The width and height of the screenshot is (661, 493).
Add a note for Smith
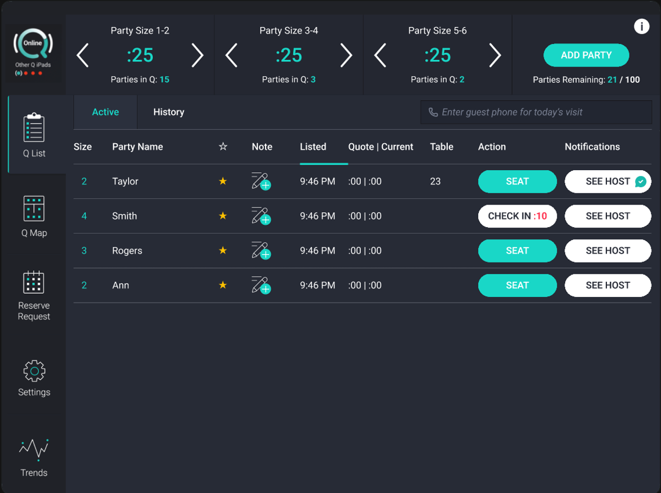pyautogui.click(x=261, y=216)
